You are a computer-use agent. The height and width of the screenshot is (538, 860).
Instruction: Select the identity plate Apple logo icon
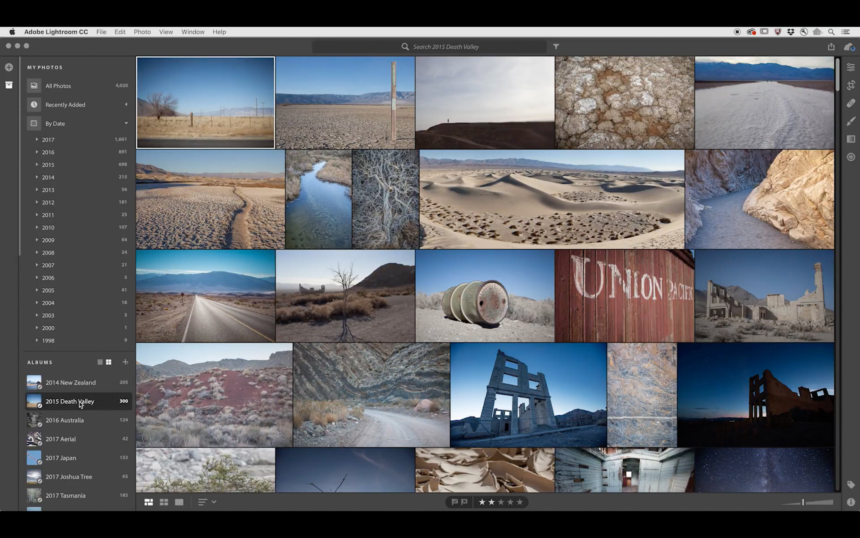tap(12, 32)
